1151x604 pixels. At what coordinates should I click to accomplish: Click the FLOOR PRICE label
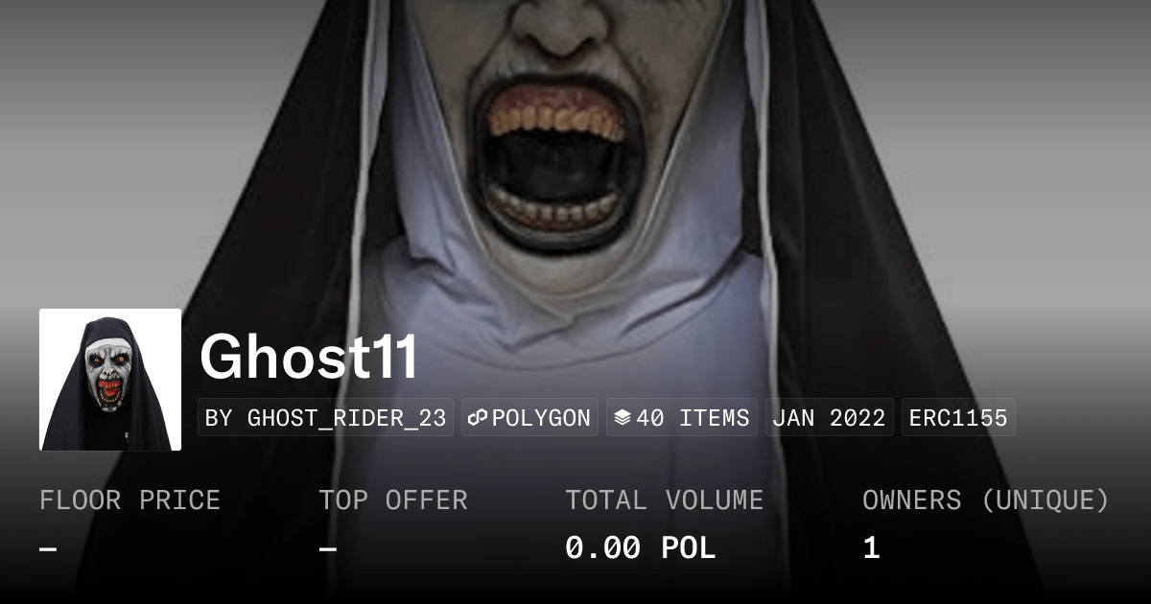point(129,500)
